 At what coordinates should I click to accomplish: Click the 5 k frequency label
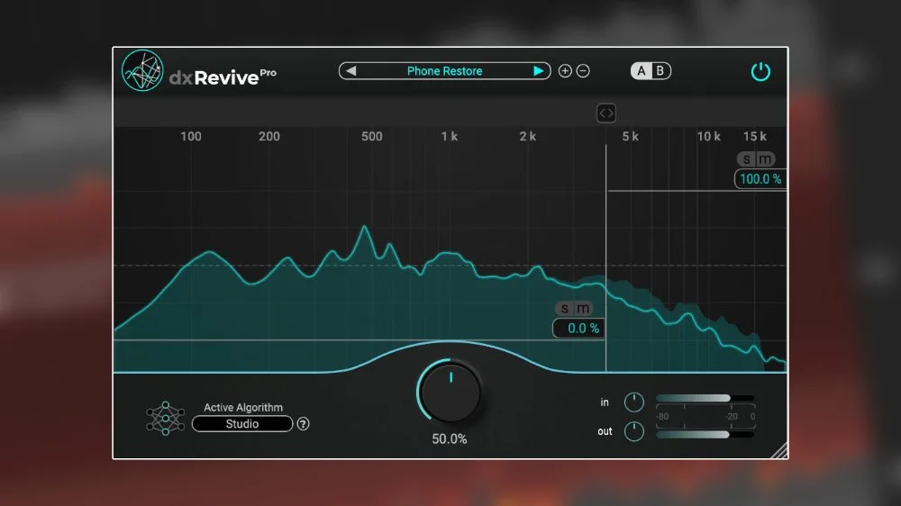tap(631, 136)
